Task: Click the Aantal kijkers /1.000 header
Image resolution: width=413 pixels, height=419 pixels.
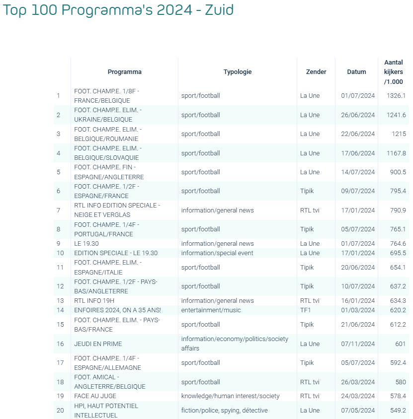Action: pos(393,72)
